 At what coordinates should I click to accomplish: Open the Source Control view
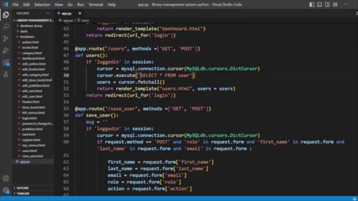click(x=6, y=39)
